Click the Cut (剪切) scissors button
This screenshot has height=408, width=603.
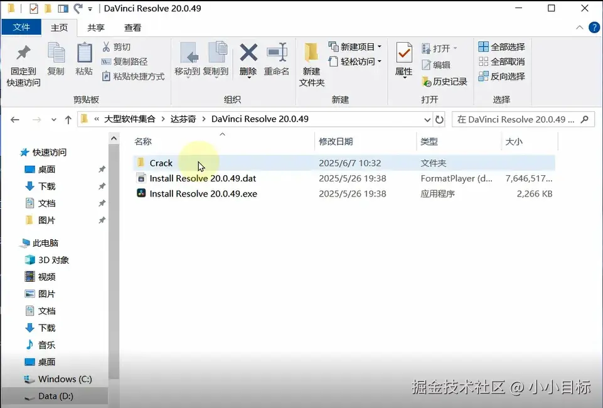pos(117,47)
